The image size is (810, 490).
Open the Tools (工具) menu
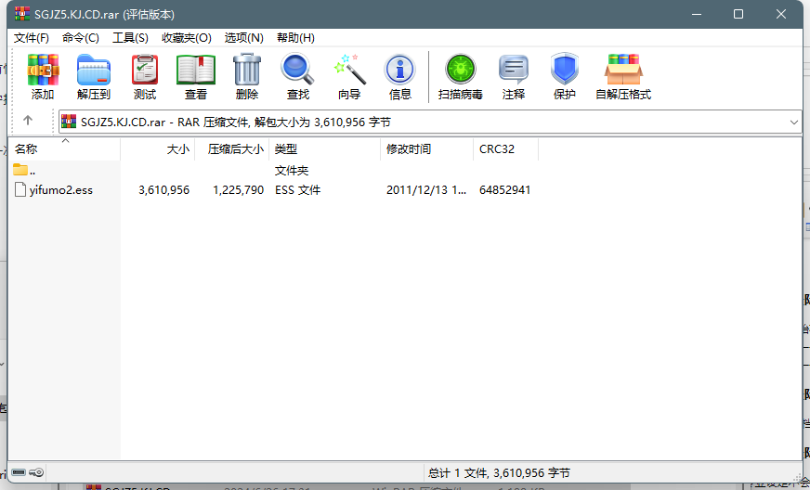coord(130,38)
